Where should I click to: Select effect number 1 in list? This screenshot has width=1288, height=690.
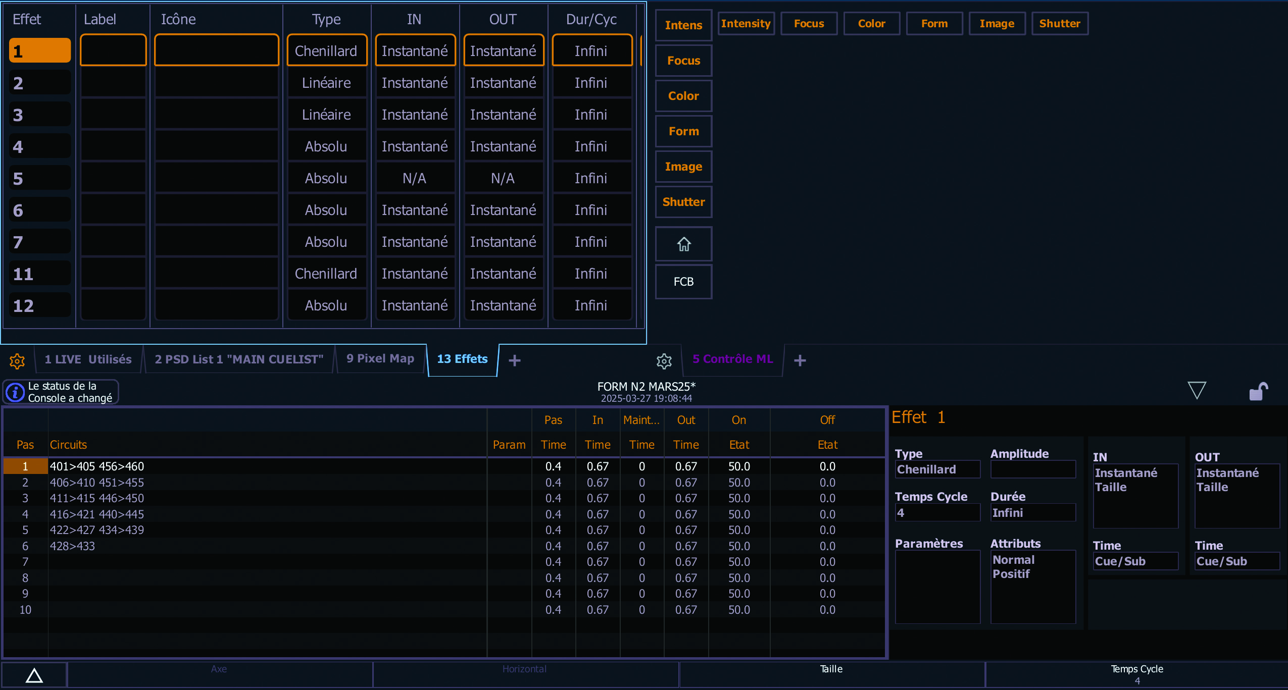(40, 50)
